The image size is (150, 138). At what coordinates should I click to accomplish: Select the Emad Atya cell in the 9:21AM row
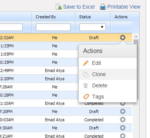click(x=55, y=136)
